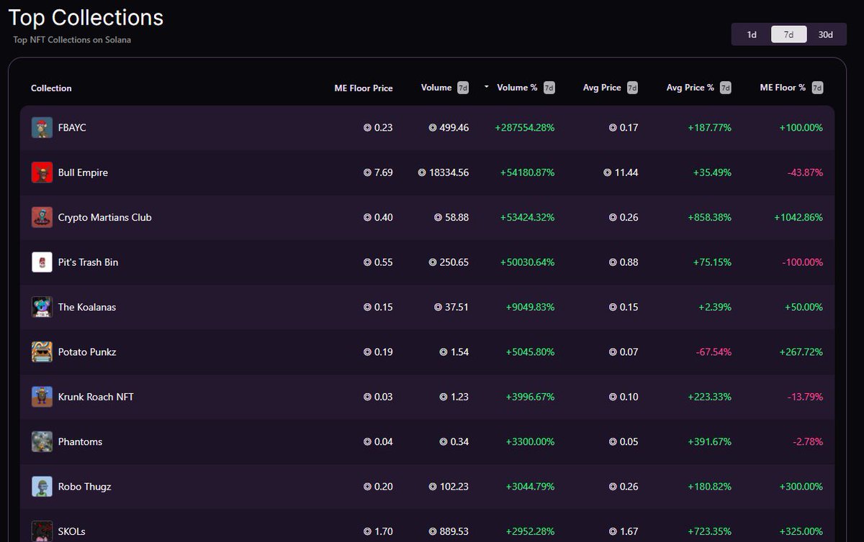Screen dimensions: 864x542
Task: Select Phantoms volume percent +3300.00%
Action: click(x=530, y=442)
